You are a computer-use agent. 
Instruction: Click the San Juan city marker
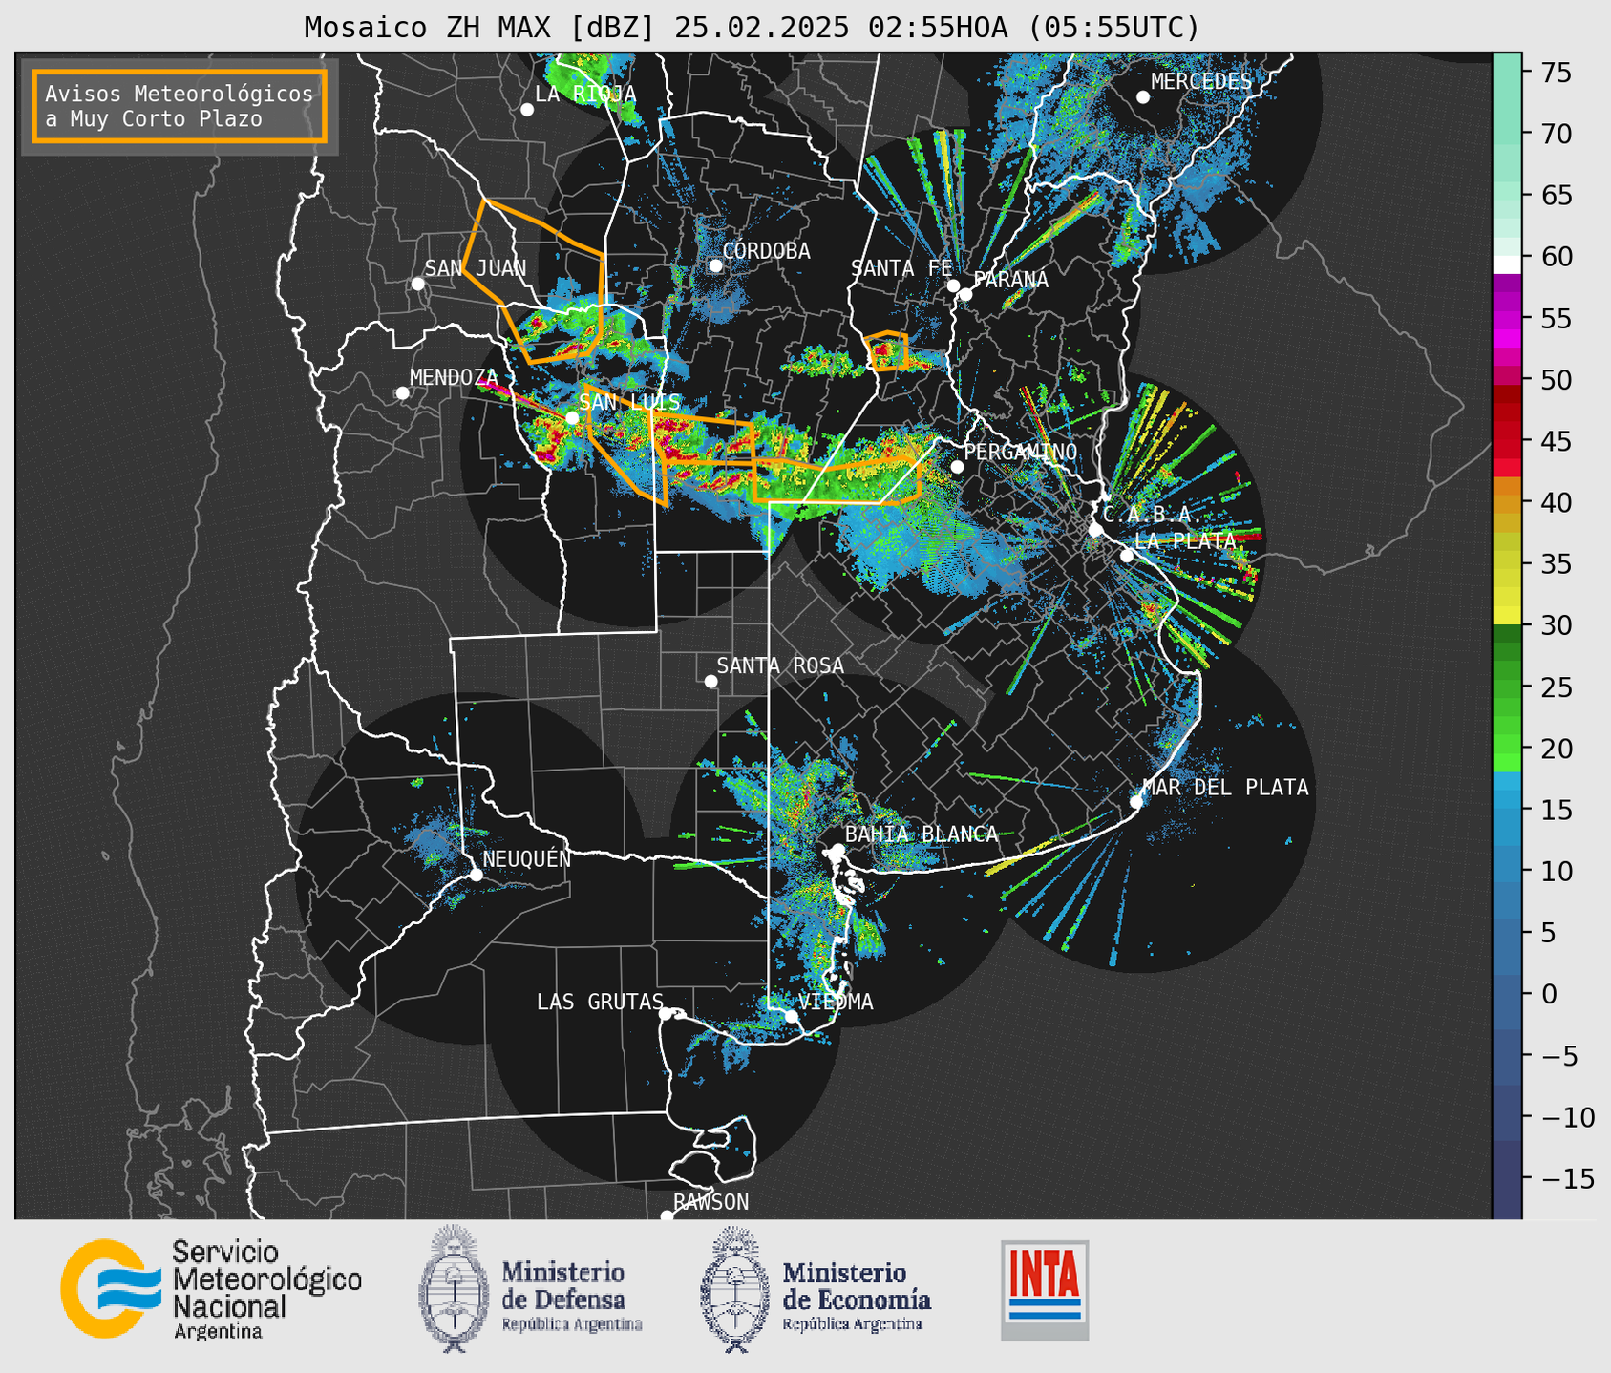(x=417, y=284)
